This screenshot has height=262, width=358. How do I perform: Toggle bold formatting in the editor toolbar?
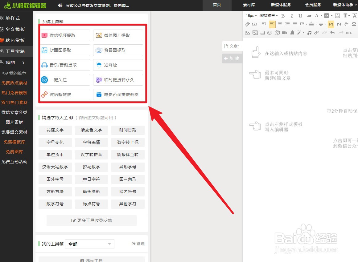[283, 16]
